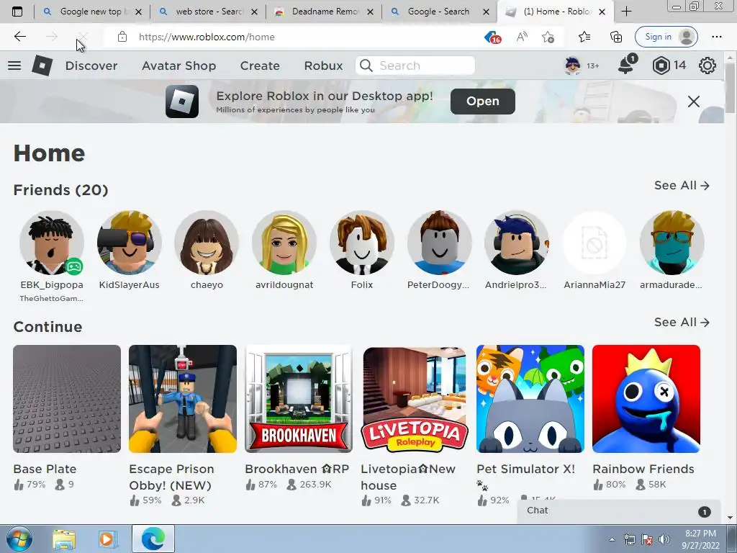737x553 pixels.
Task: Click the browser address bar URL
Action: pos(207,37)
